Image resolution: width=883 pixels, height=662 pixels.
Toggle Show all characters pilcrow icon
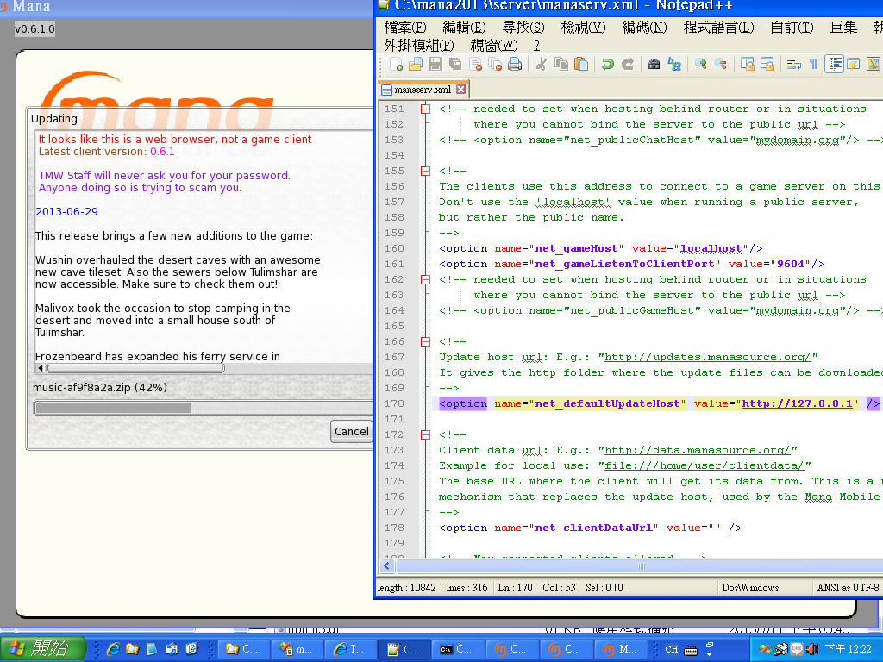(x=813, y=64)
